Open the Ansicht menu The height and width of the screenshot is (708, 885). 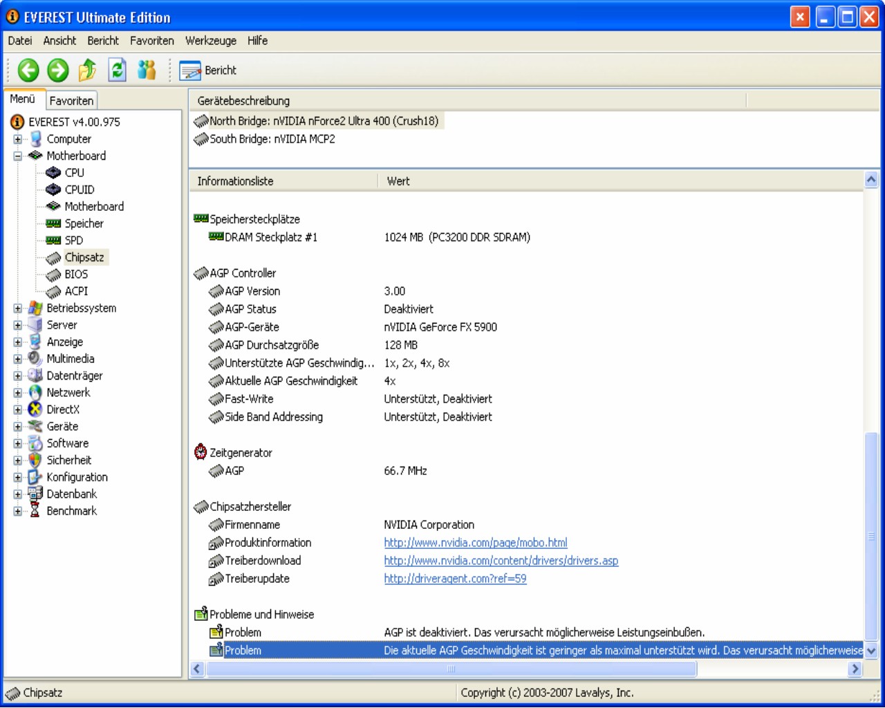coord(59,41)
